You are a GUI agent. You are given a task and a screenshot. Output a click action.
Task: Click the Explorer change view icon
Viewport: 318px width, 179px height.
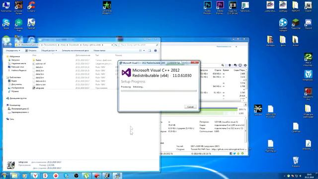(140, 51)
